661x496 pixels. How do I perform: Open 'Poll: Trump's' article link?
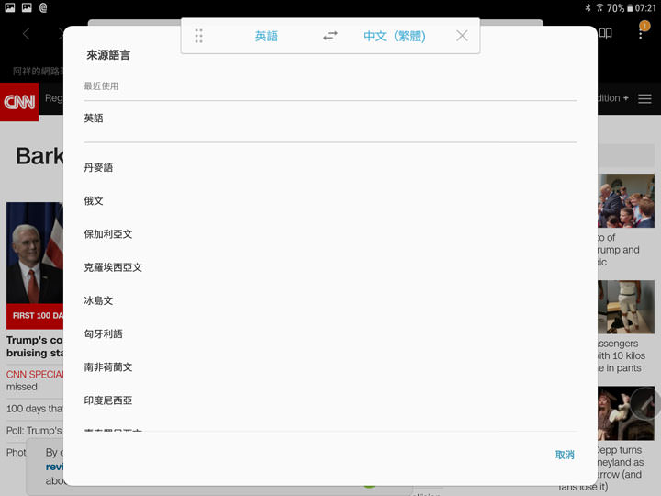point(34,431)
